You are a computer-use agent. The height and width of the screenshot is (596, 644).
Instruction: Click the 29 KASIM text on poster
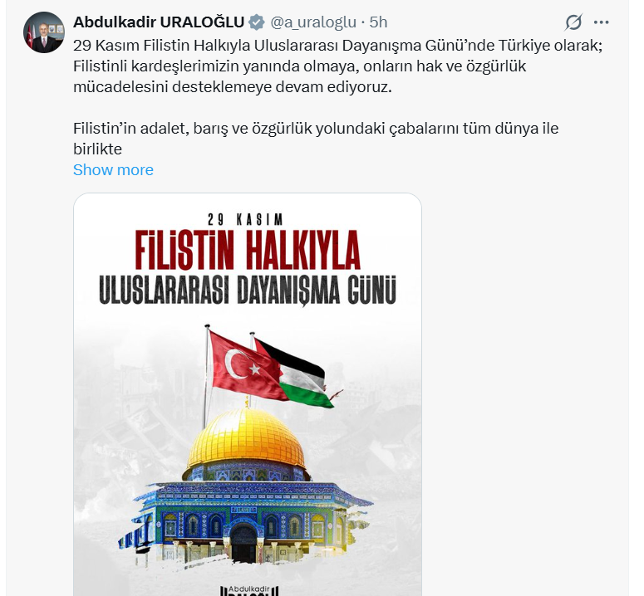pos(245,220)
